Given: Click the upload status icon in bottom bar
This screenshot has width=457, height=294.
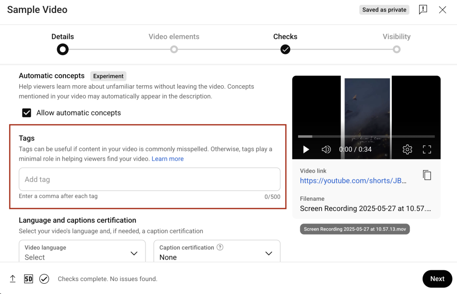Looking at the screenshot, I should point(12,278).
